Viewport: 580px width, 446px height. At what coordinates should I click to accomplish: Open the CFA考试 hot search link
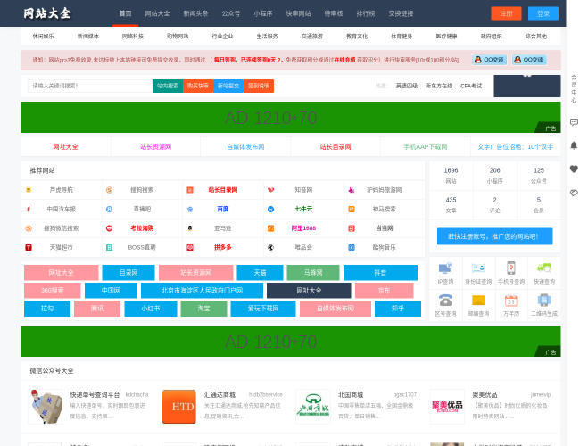[x=471, y=86]
